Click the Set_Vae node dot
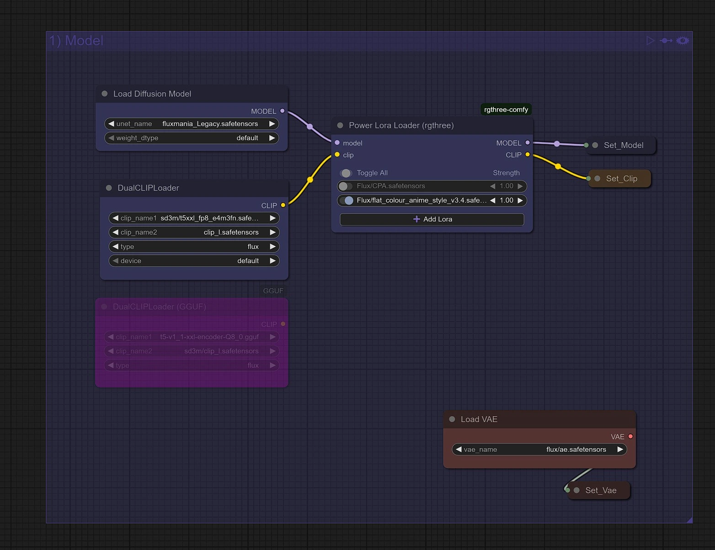The height and width of the screenshot is (550, 715). coord(576,490)
